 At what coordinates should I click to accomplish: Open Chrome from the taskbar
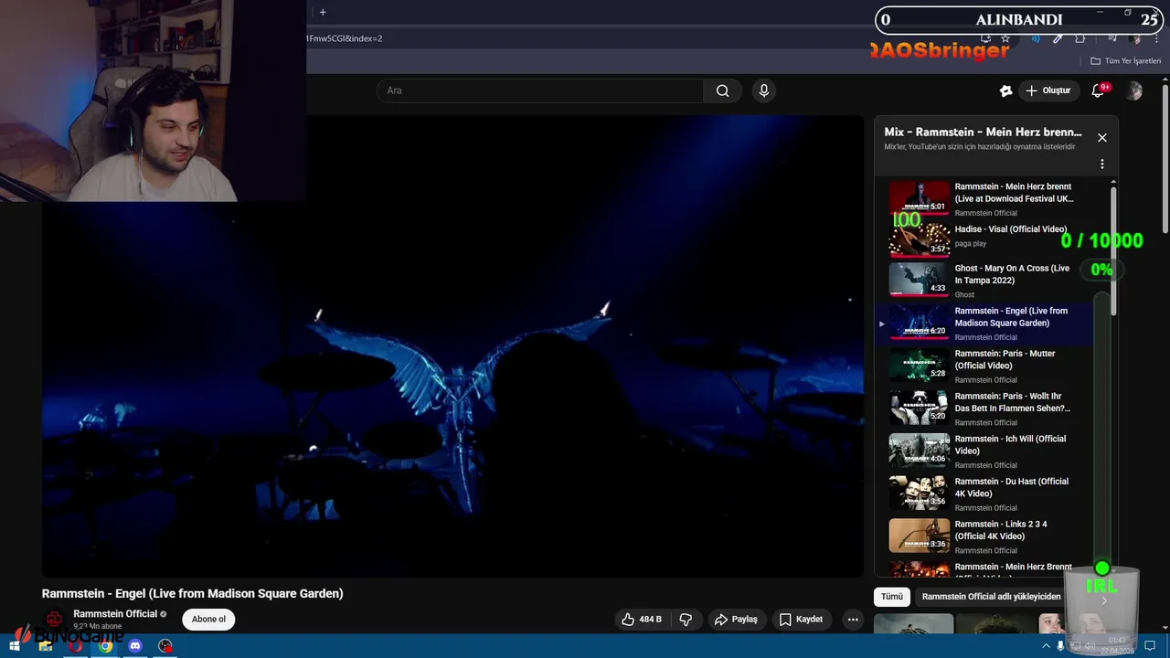pos(106,646)
